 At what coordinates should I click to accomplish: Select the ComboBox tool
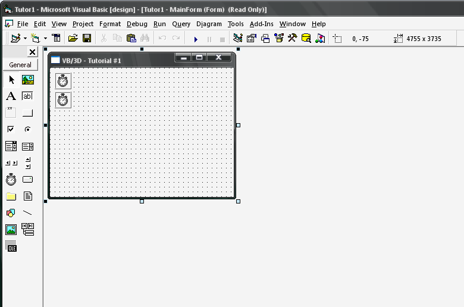pyautogui.click(x=11, y=146)
